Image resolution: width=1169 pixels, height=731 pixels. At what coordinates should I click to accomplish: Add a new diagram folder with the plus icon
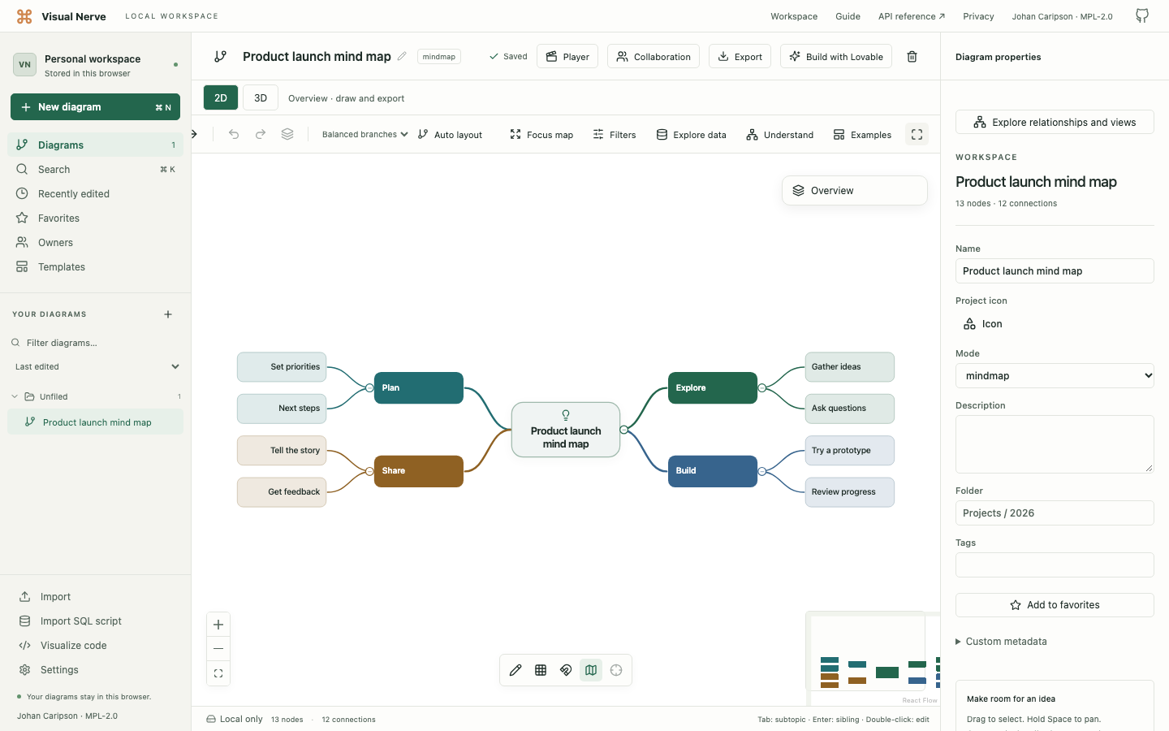(168, 314)
